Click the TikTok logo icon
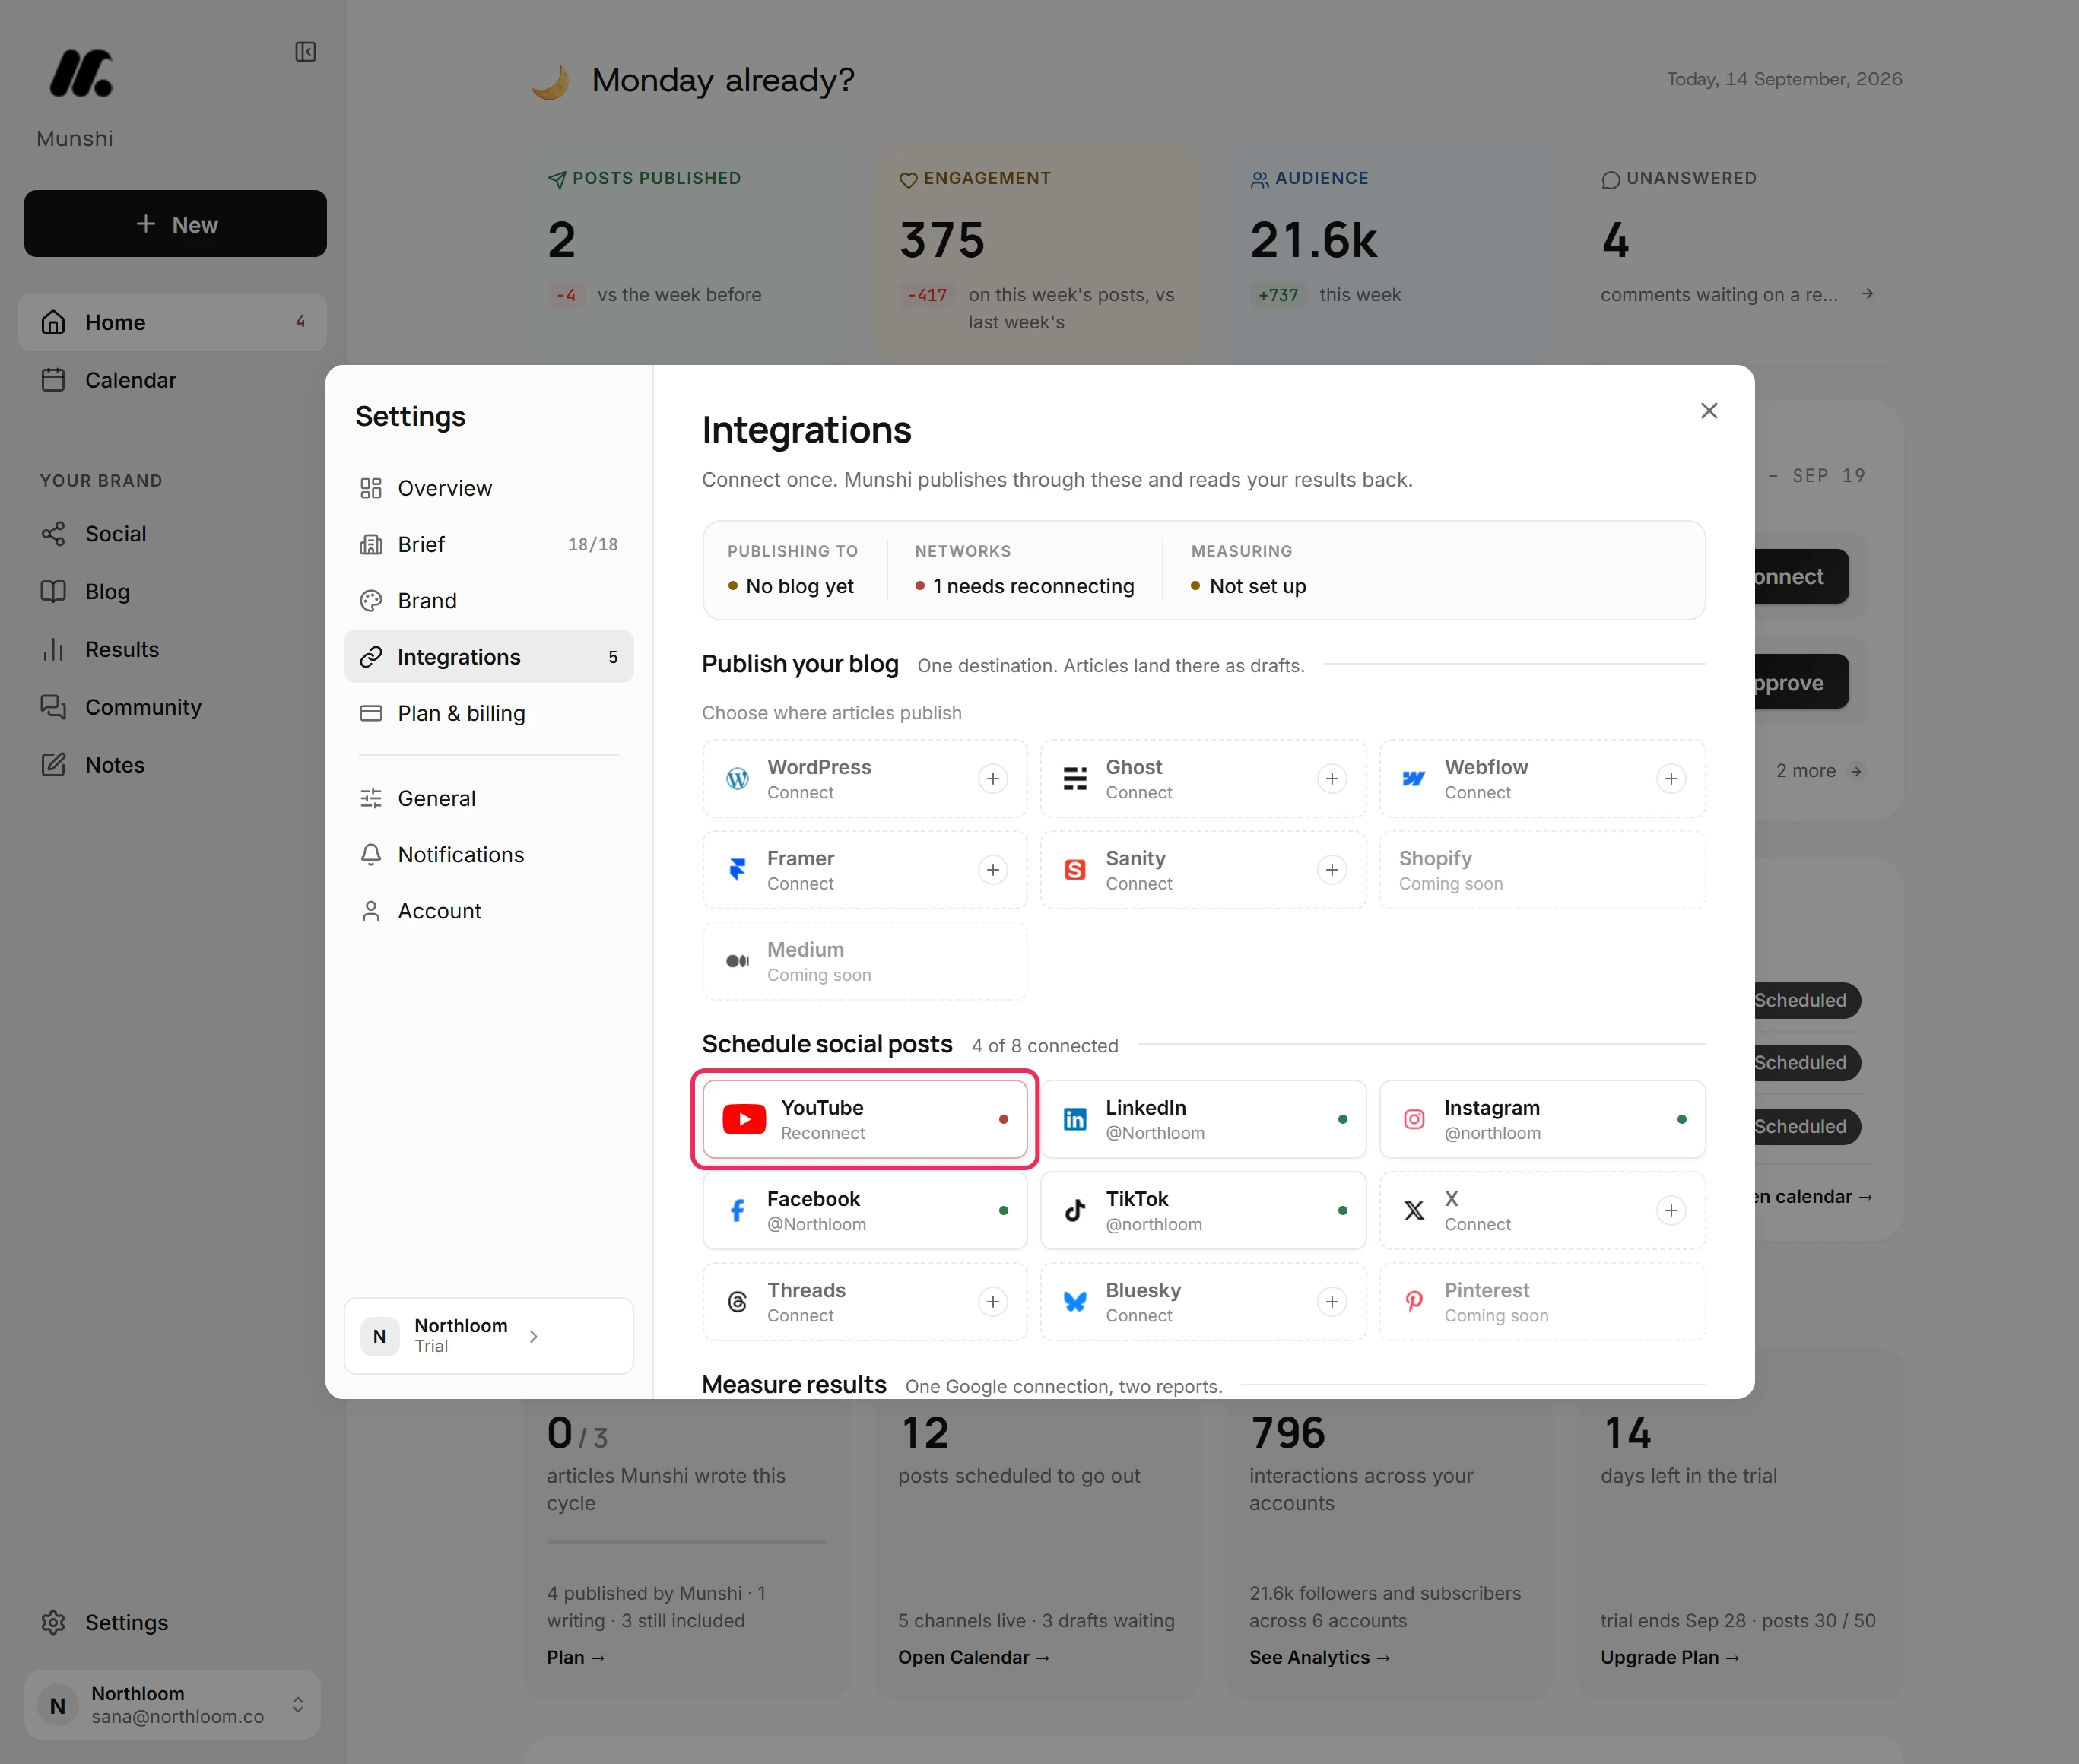Screen dimensions: 2079x1764 coord(1075,1210)
